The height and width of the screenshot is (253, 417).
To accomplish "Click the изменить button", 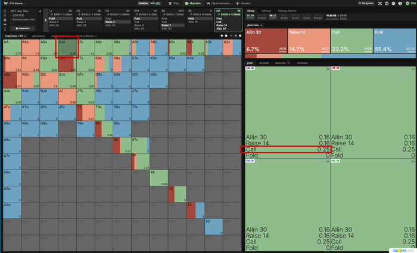I will (x=23, y=29).
